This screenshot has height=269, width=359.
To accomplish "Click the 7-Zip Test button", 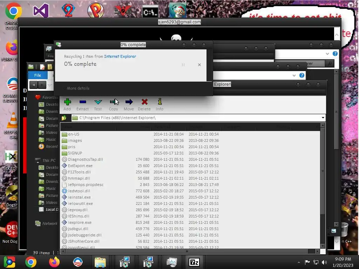I will coord(98,104).
